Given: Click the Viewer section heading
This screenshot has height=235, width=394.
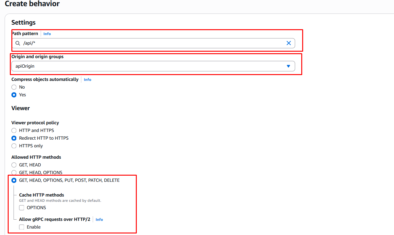Looking at the screenshot, I should [21, 108].
